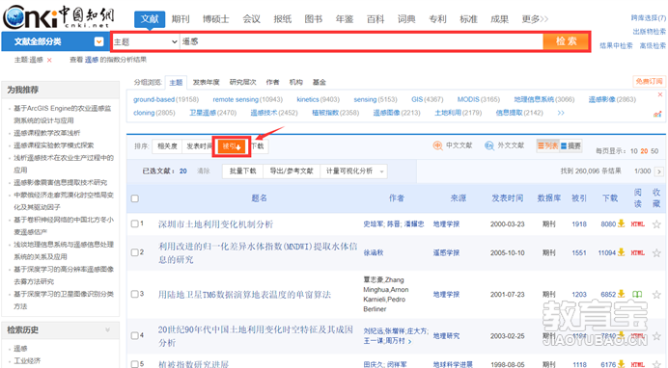Click 免费订阅 button
This screenshot has height=368, width=668.
[650, 81]
